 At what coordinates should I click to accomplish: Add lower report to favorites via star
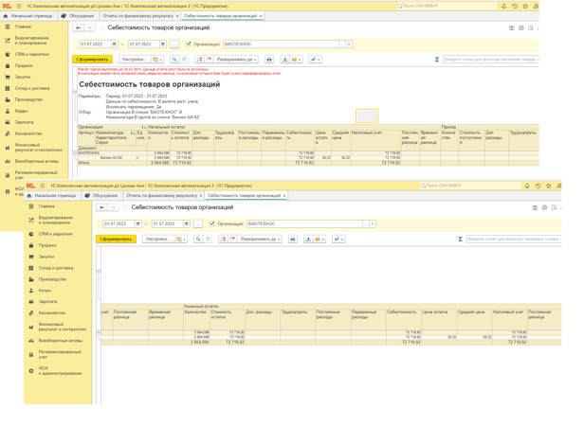coord(126,207)
